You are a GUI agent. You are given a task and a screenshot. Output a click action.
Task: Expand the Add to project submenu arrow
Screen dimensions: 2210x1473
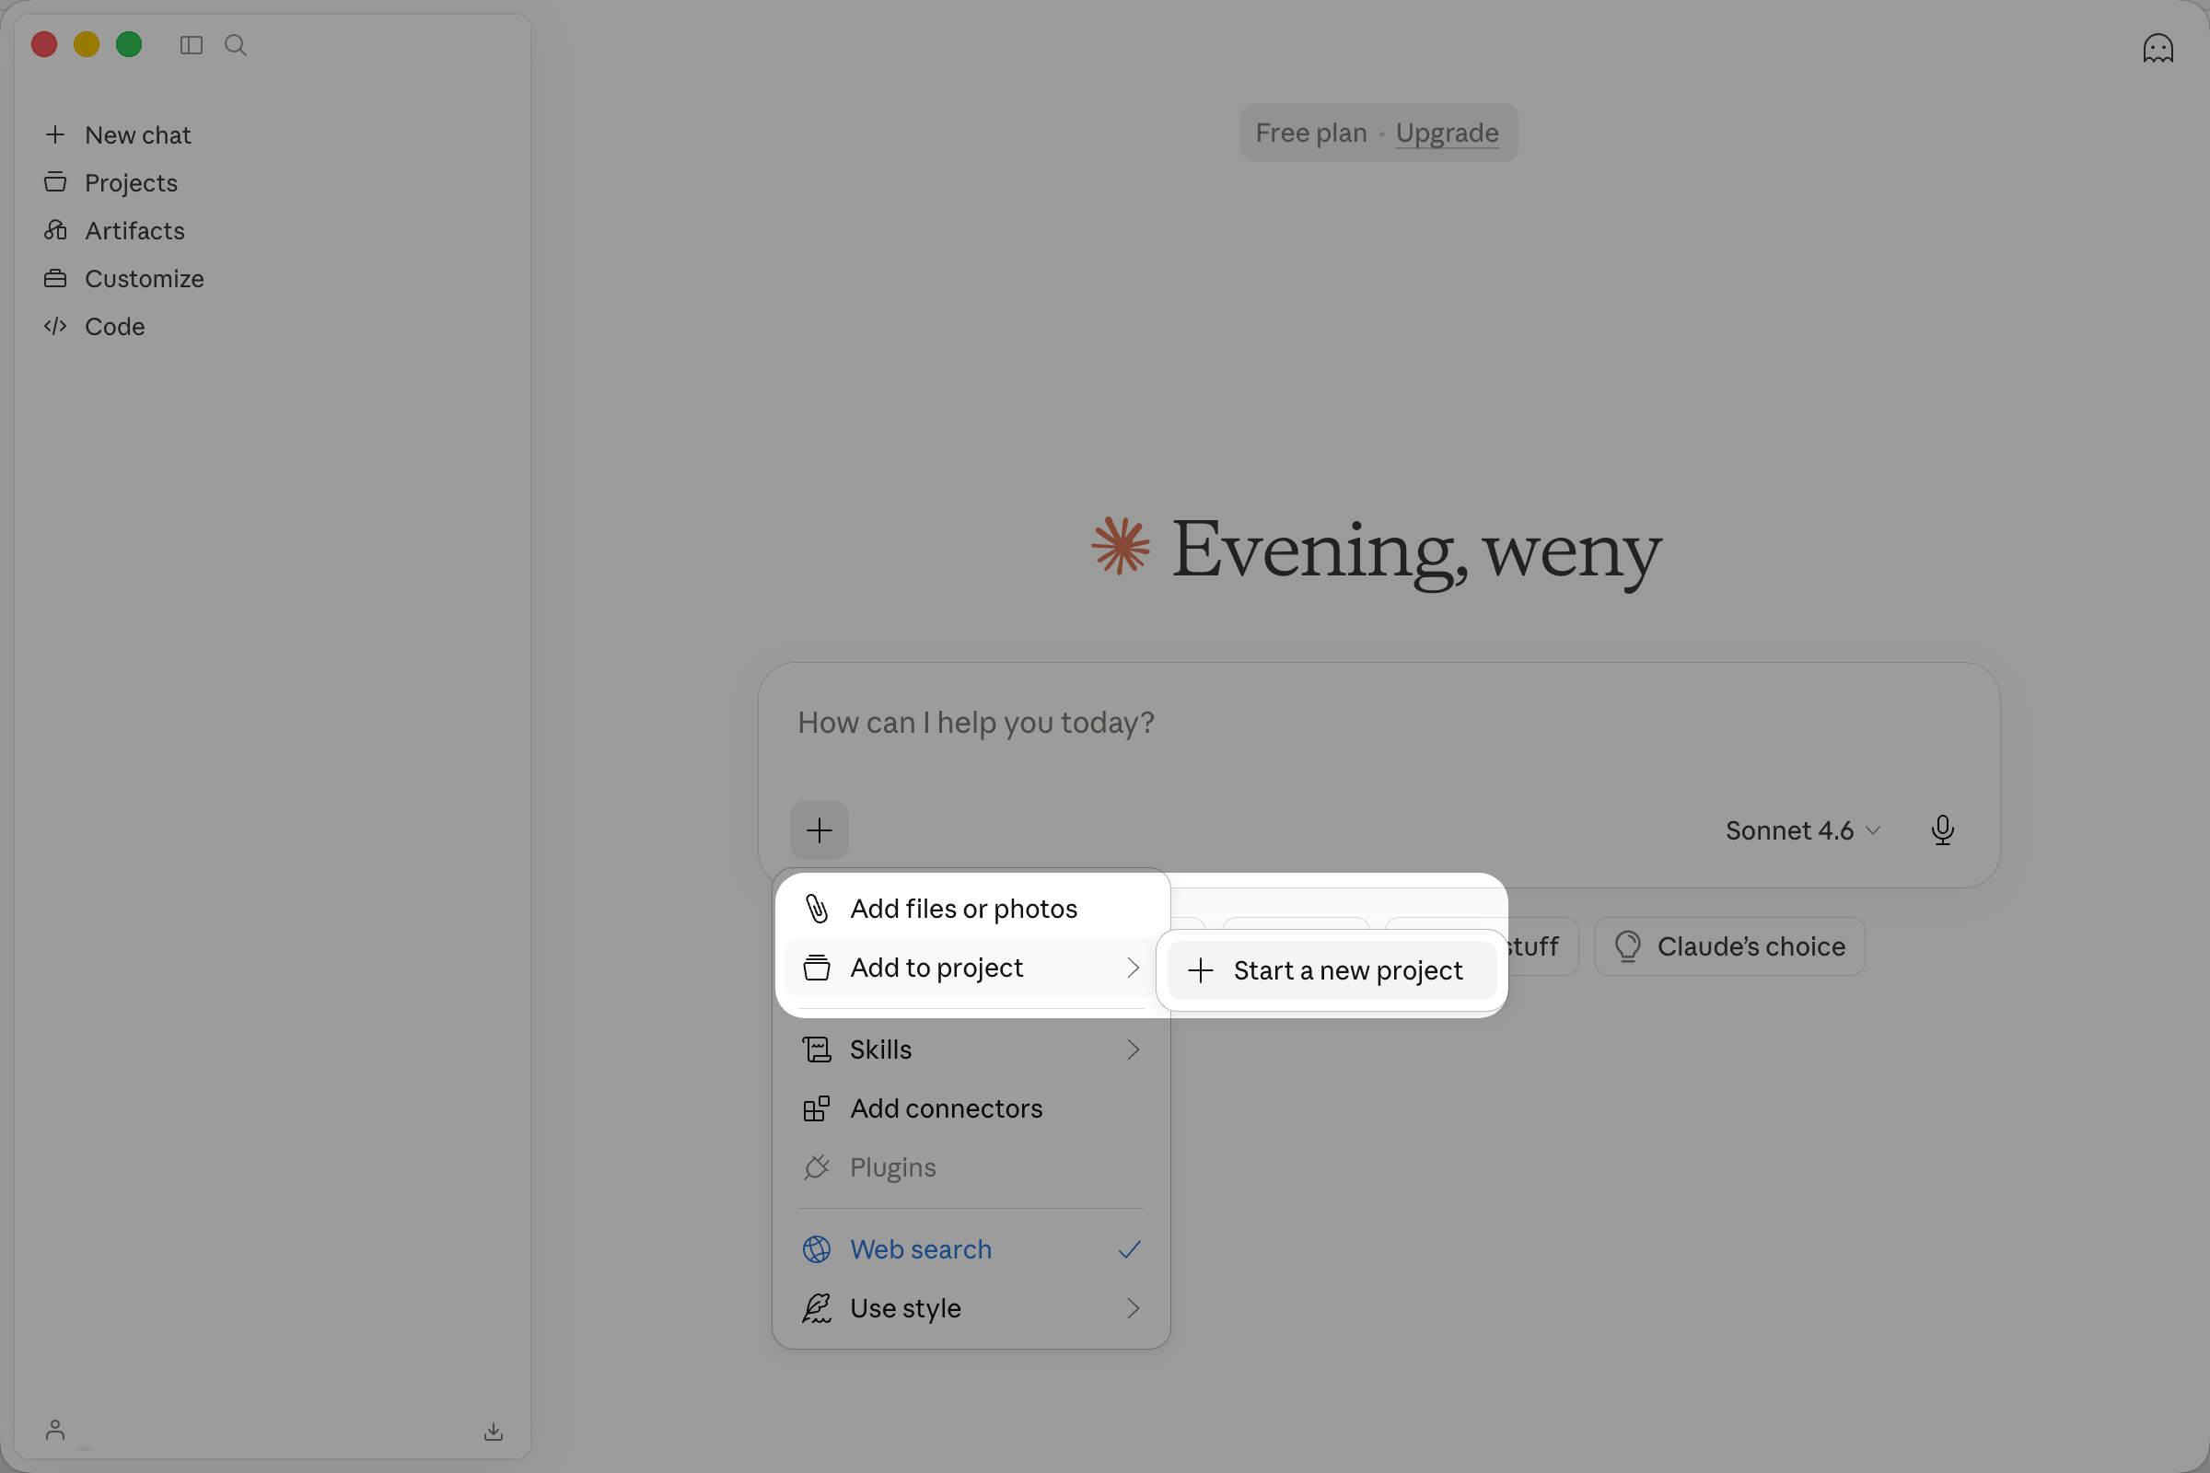point(1134,968)
